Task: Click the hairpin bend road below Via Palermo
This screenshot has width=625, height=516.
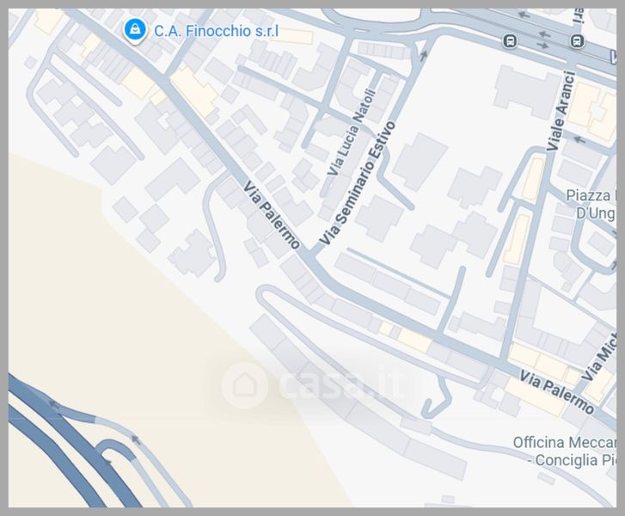Action: pyautogui.click(x=263, y=295)
